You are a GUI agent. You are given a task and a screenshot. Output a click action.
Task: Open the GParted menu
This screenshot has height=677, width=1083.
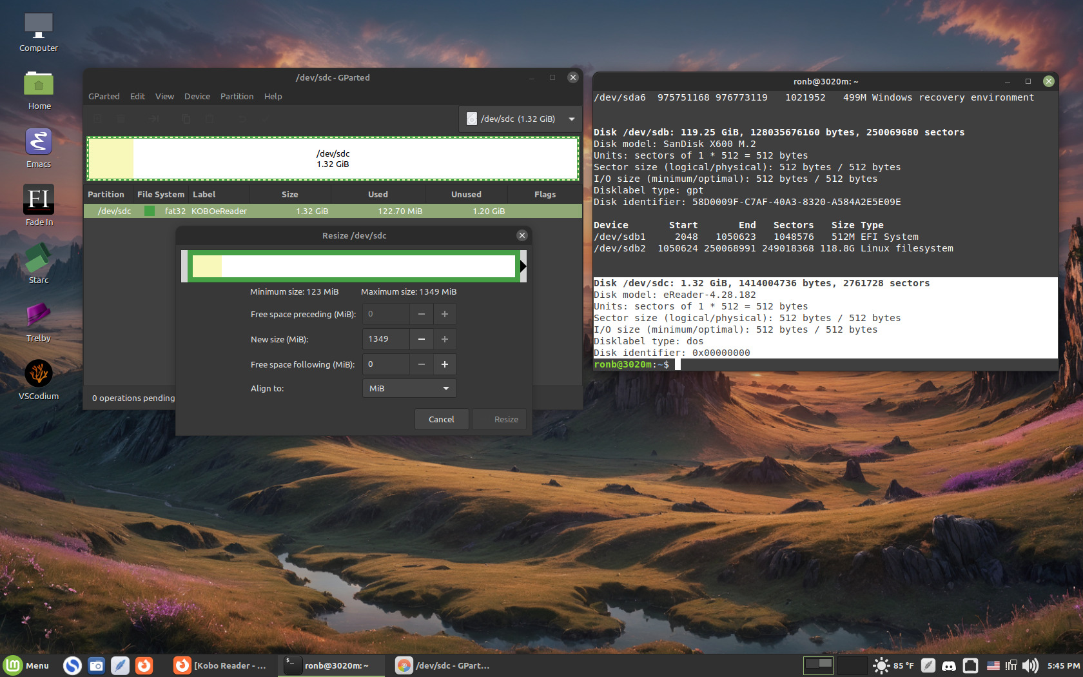[104, 96]
